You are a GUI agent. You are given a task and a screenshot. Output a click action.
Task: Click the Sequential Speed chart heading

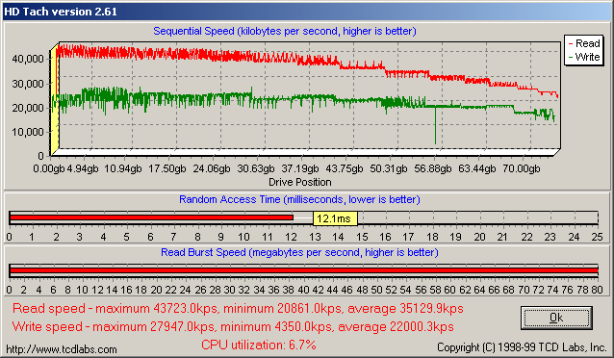click(x=285, y=31)
